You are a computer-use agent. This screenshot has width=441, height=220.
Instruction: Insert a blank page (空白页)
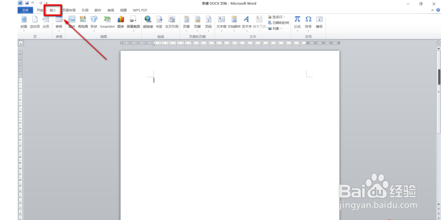pos(35,22)
